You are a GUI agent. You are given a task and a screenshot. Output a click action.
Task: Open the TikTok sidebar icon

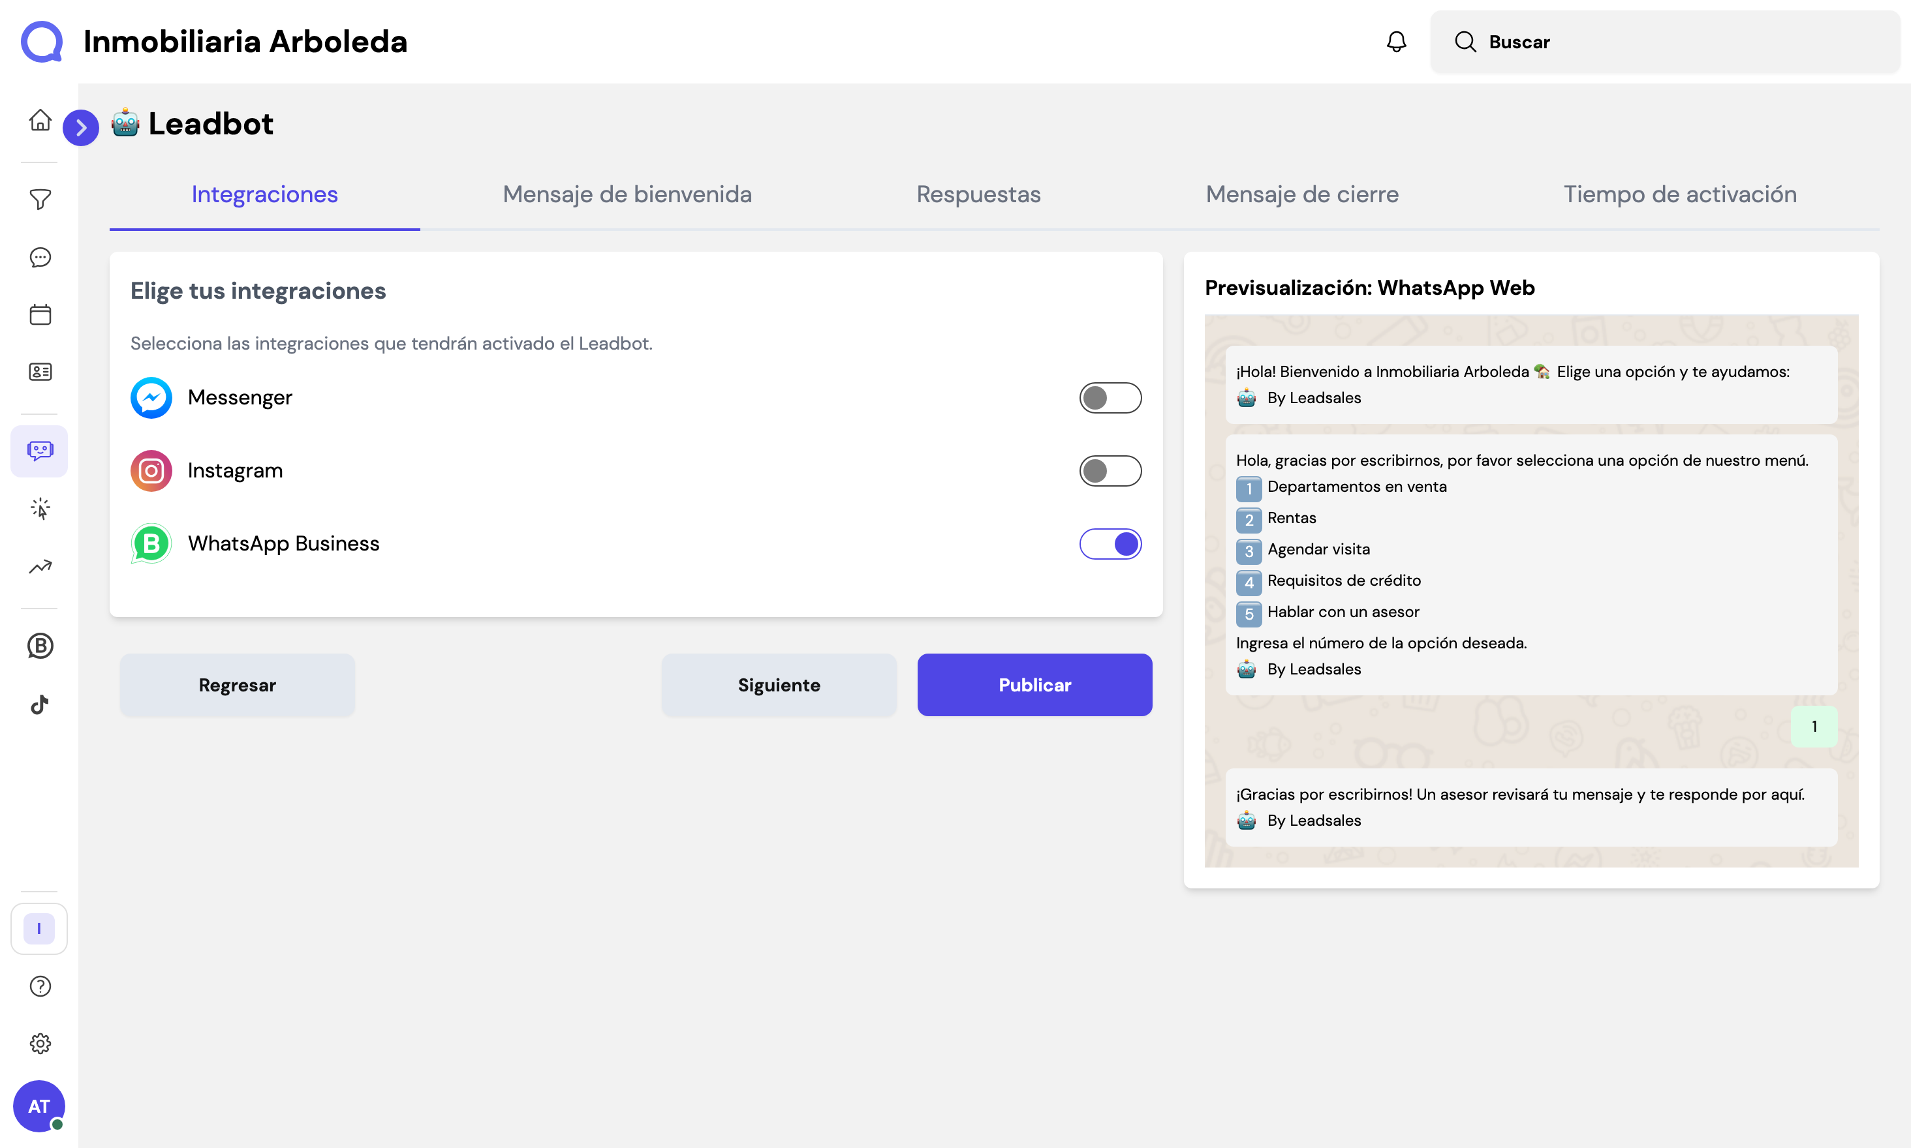point(40,704)
